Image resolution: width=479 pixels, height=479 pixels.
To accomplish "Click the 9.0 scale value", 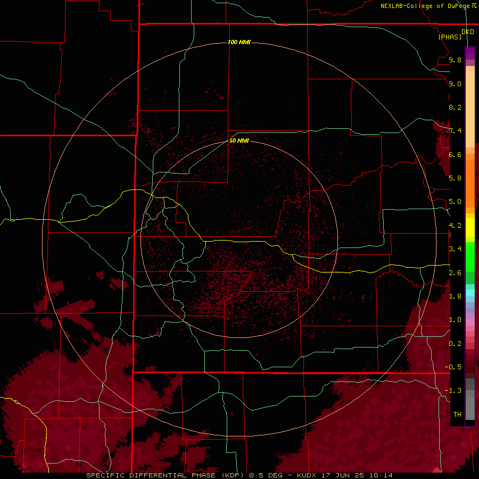I will point(455,84).
